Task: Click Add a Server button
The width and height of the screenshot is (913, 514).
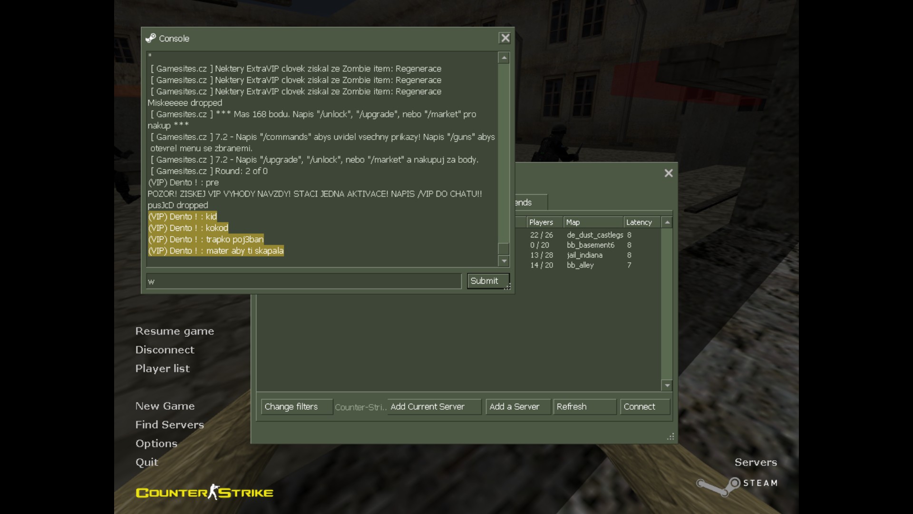Action: tap(518, 407)
